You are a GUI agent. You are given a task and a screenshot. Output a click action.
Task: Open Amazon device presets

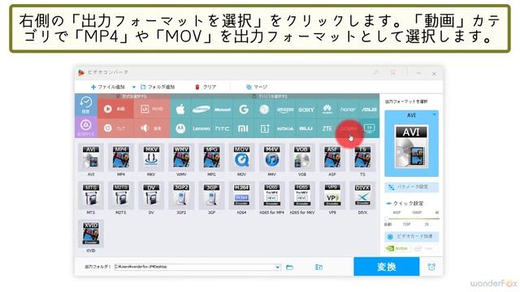pos(285,109)
